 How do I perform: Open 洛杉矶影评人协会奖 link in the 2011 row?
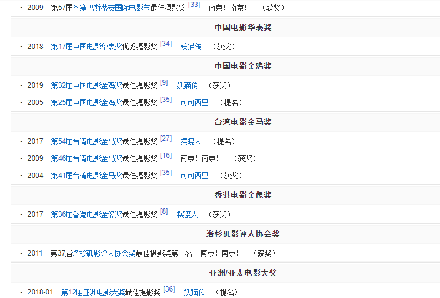(104, 253)
